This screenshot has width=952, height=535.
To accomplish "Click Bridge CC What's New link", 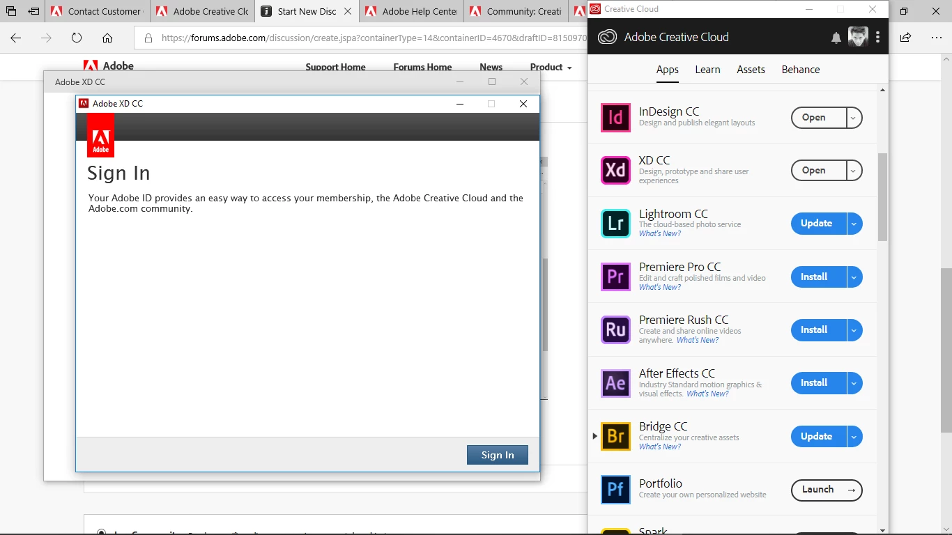I will click(660, 447).
